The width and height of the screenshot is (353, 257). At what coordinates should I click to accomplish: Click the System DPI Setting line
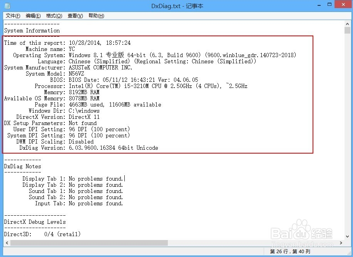(69, 135)
